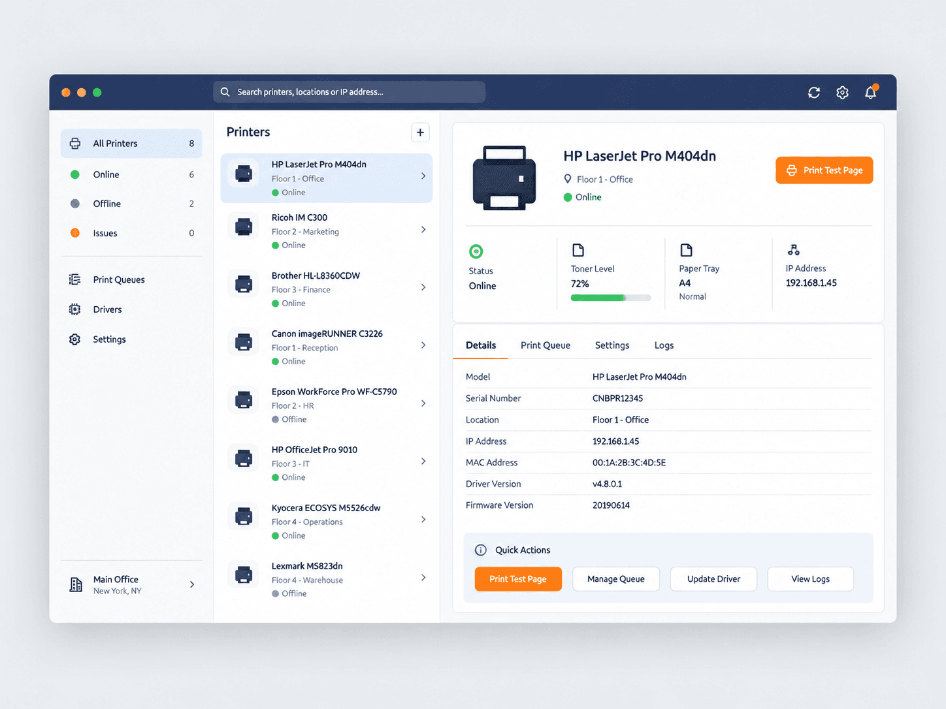Show Issues filter in sidebar
This screenshot has width=946, height=709.
click(131, 233)
